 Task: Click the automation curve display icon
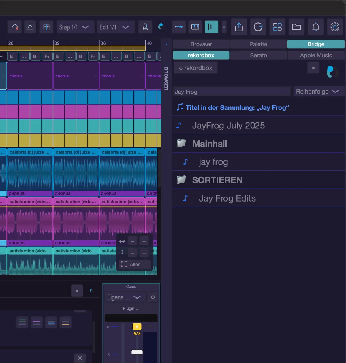click(x=30, y=27)
